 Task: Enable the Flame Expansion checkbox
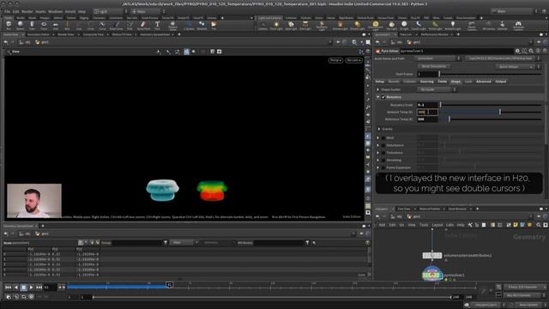[x=383, y=167]
